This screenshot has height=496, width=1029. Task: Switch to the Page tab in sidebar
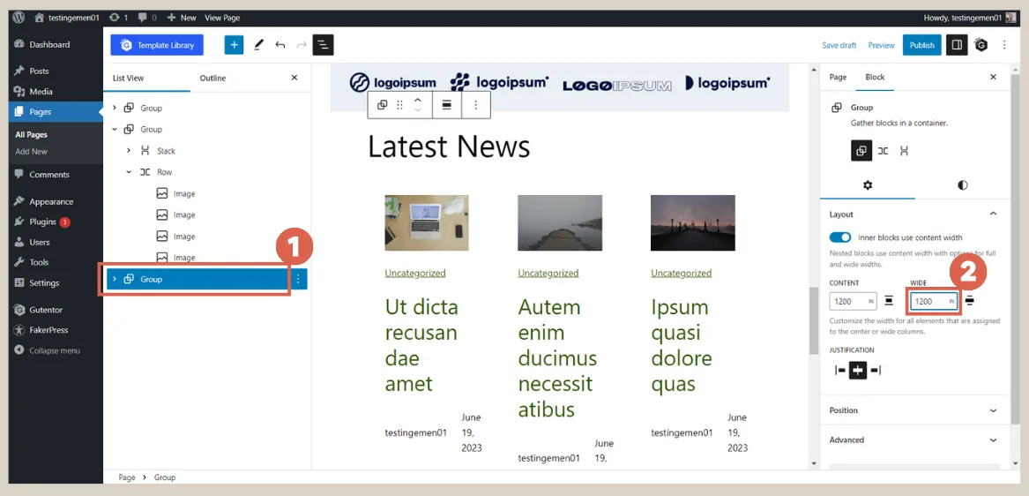(838, 77)
